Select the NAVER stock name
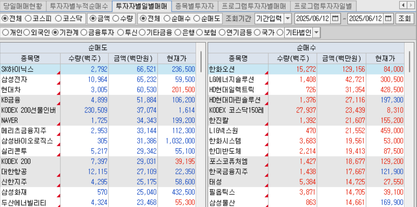The width and height of the screenshot is (417, 207). pos(10,120)
